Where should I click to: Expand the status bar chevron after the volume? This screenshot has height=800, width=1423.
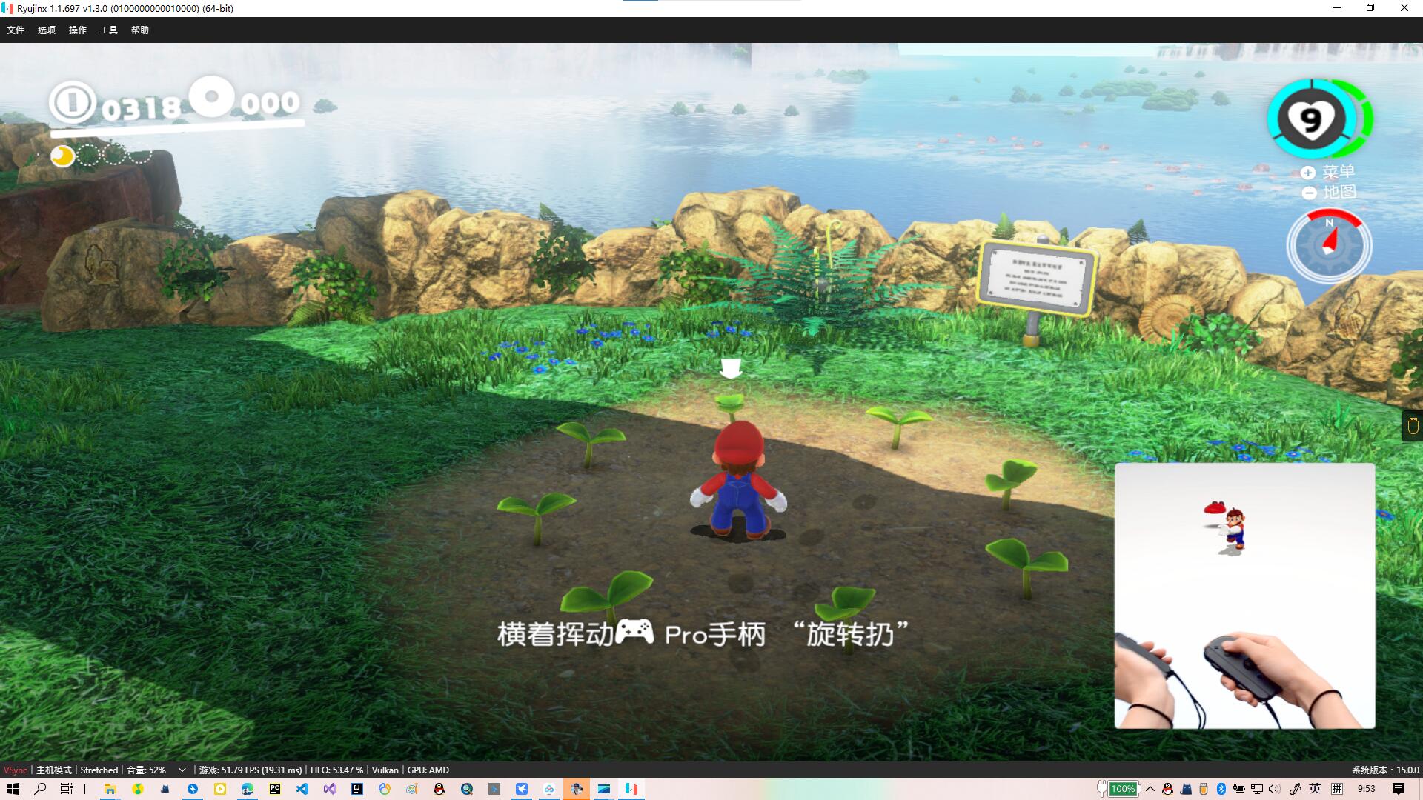pyautogui.click(x=182, y=770)
